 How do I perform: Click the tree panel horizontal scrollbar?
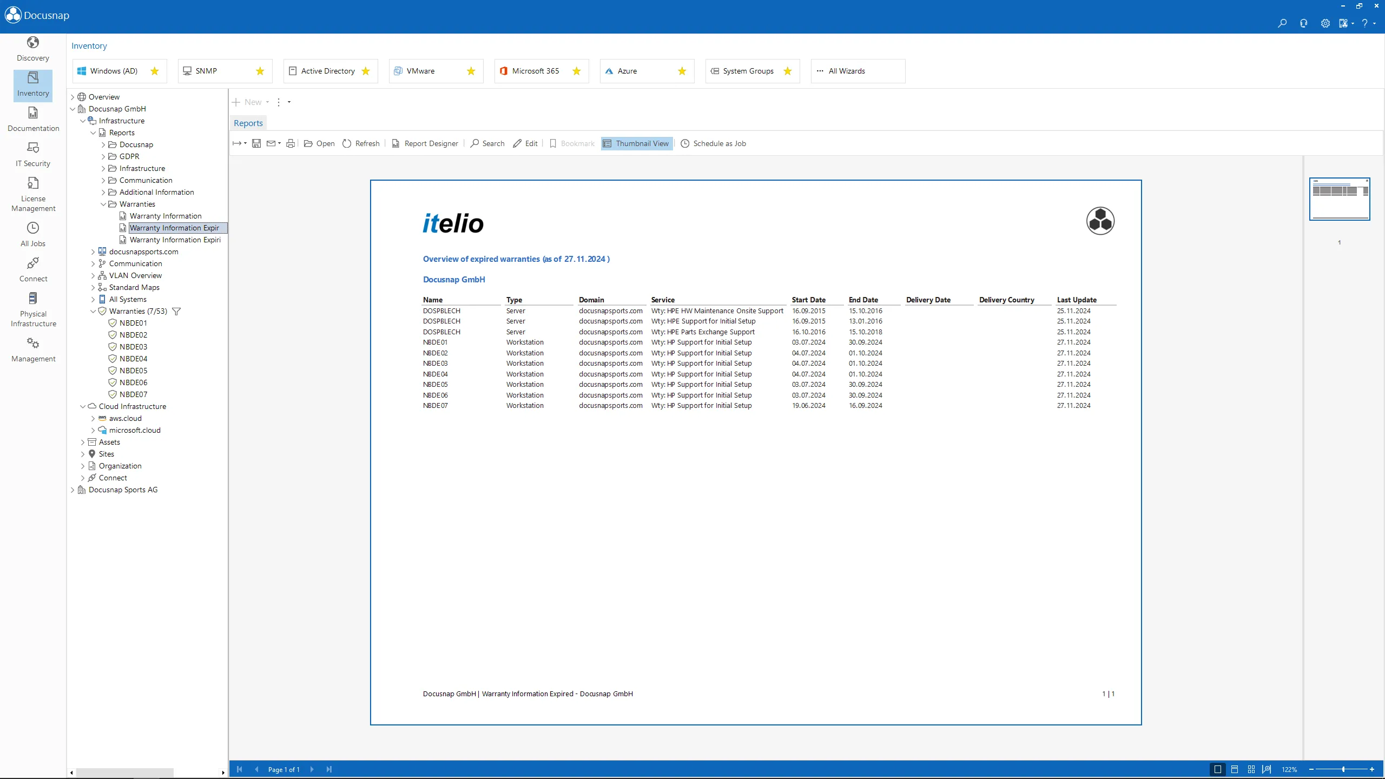pos(124,773)
